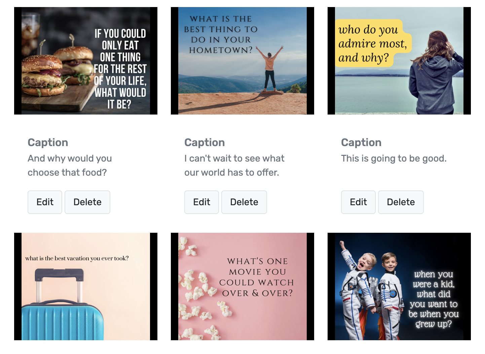Viewport: 485px width, 354px height.
Task: Open the astronaut kids image
Action: pyautogui.click(x=399, y=286)
